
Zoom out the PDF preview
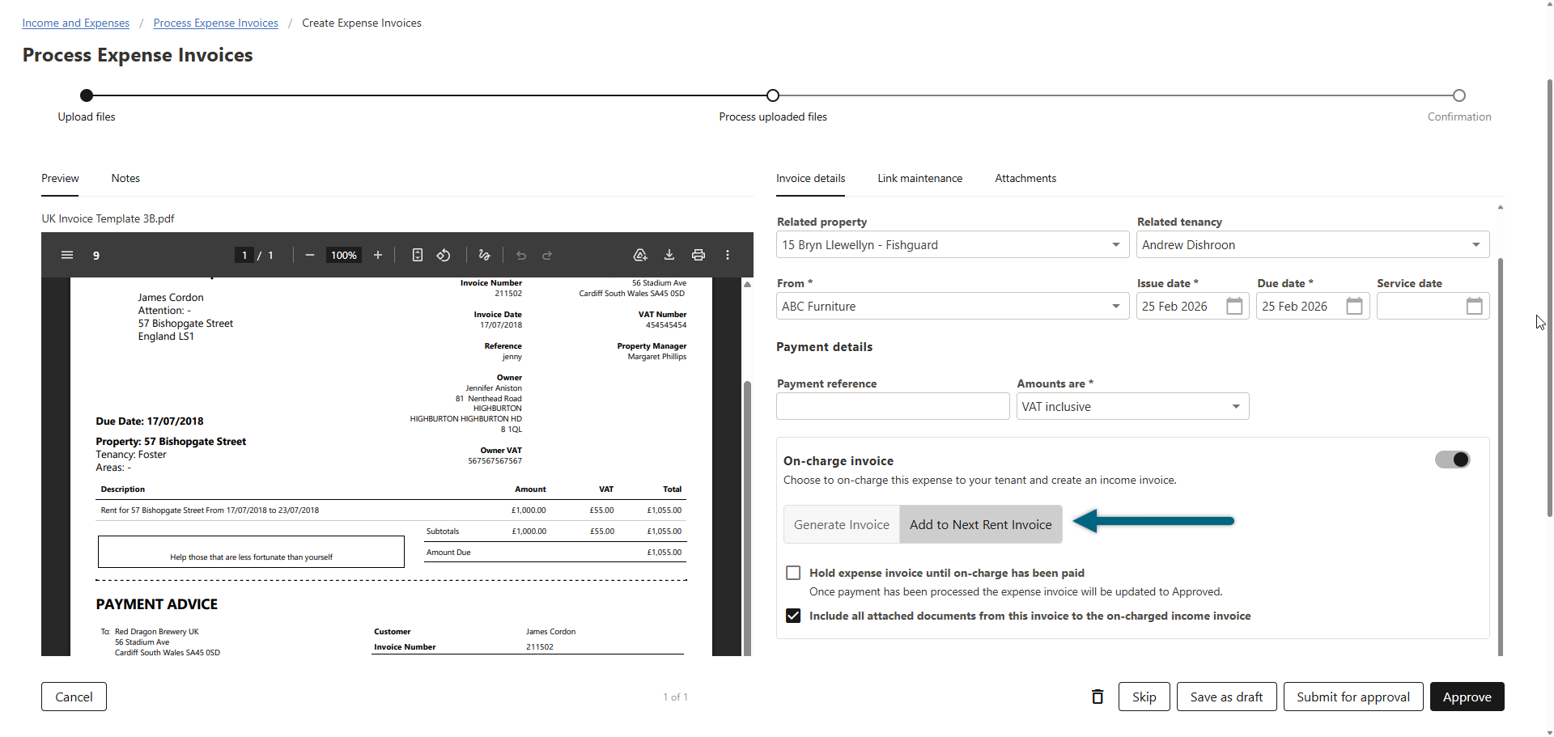tap(309, 255)
